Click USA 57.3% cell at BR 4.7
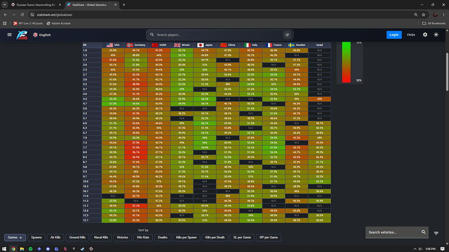The height and width of the screenshot is (252, 449). [113, 104]
